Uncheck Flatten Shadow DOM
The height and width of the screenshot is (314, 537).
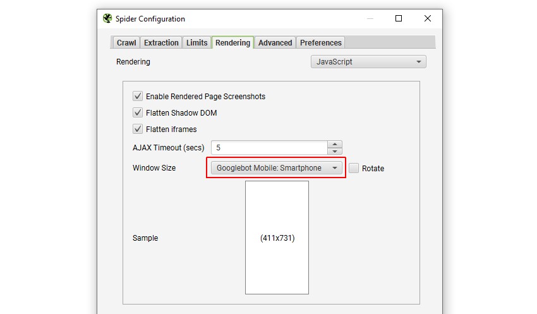click(138, 113)
